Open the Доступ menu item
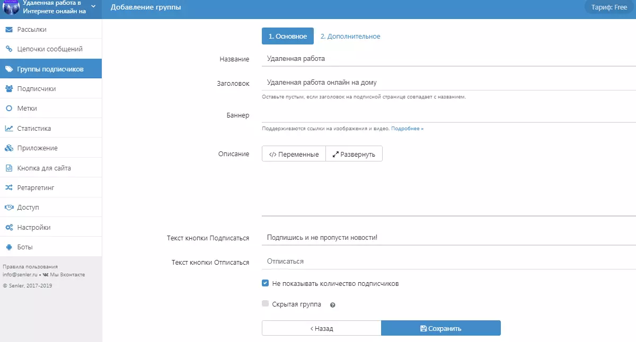Image resolution: width=636 pixels, height=342 pixels. pyautogui.click(x=51, y=207)
